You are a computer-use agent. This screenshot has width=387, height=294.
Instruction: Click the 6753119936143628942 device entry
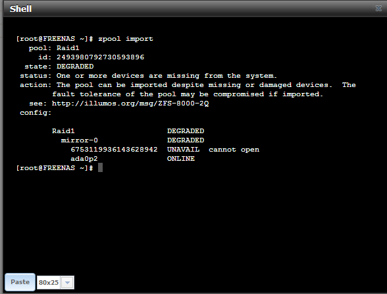(114, 150)
